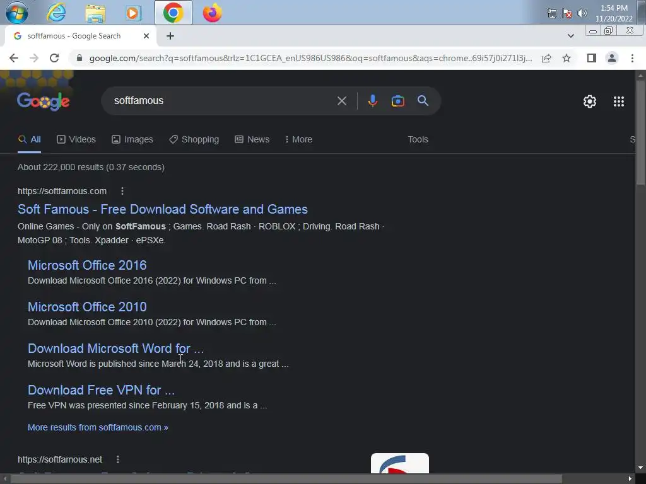Open the Google apps grid
This screenshot has width=646, height=484.
click(x=619, y=101)
